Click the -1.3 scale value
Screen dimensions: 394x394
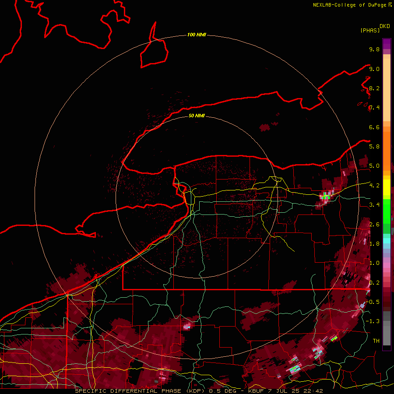pyautogui.click(x=373, y=321)
